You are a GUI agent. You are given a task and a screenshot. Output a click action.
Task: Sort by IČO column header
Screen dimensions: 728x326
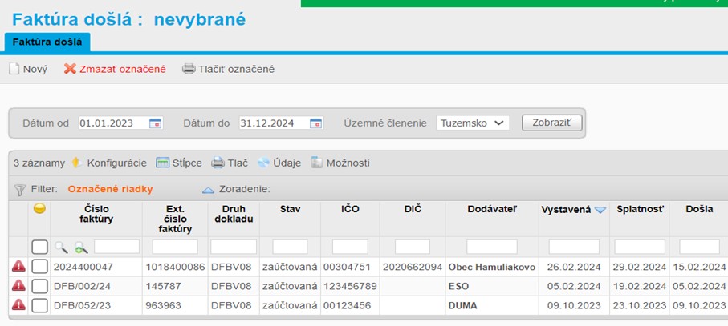(x=350, y=209)
